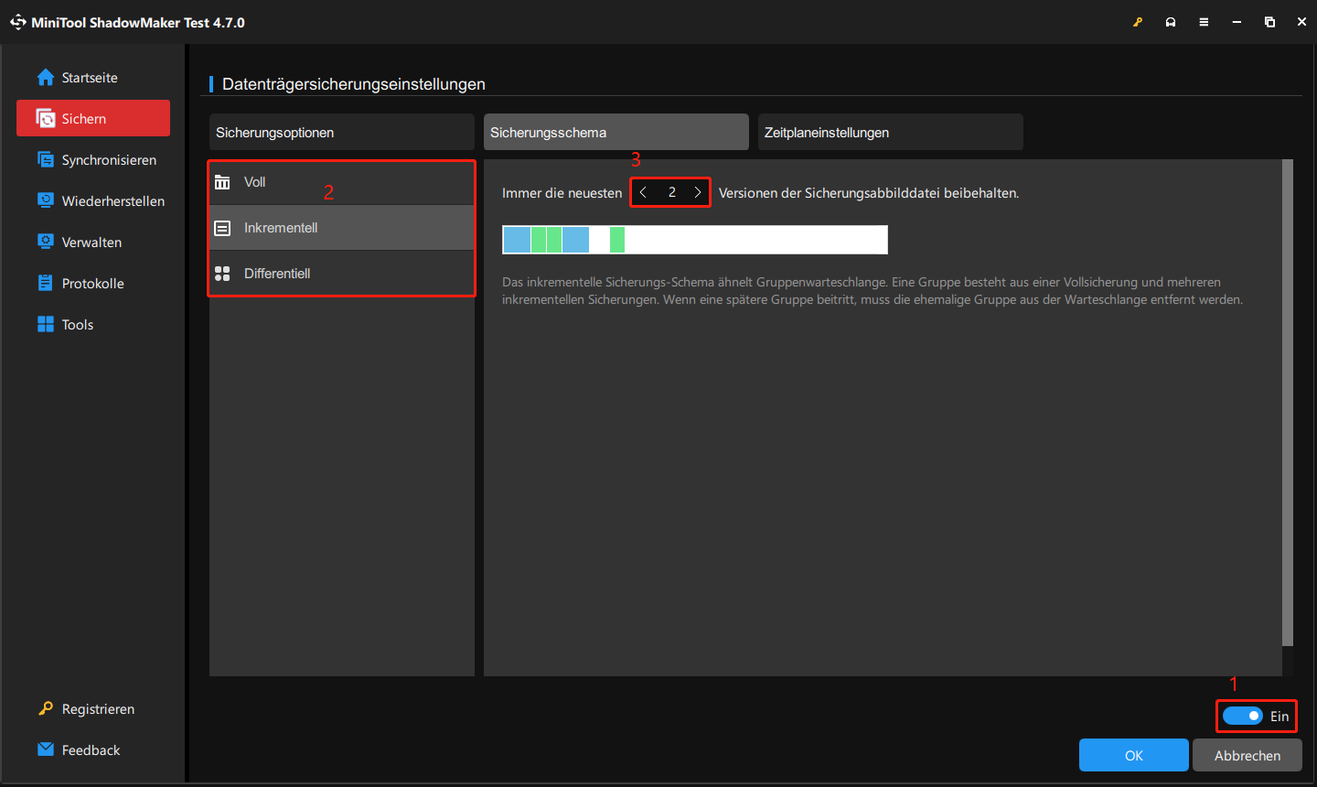
Task: Click 'Versionen der Sicherungsabbilddatei beibehalten' text
Action: (869, 193)
